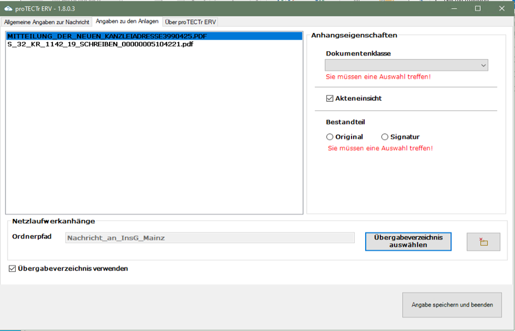
Task: Select MITTEILUNG_DER_NEUEN_KANZLEIADRESSE3990425.PDF in the list
Action: click(107, 36)
